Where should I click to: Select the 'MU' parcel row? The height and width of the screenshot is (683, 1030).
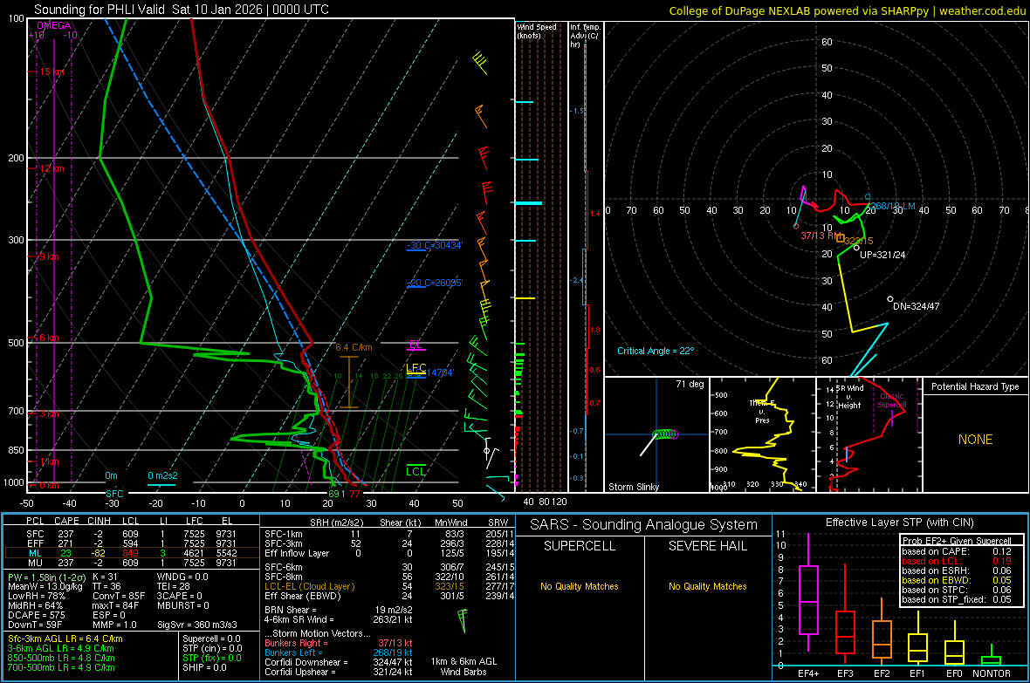pos(132,563)
